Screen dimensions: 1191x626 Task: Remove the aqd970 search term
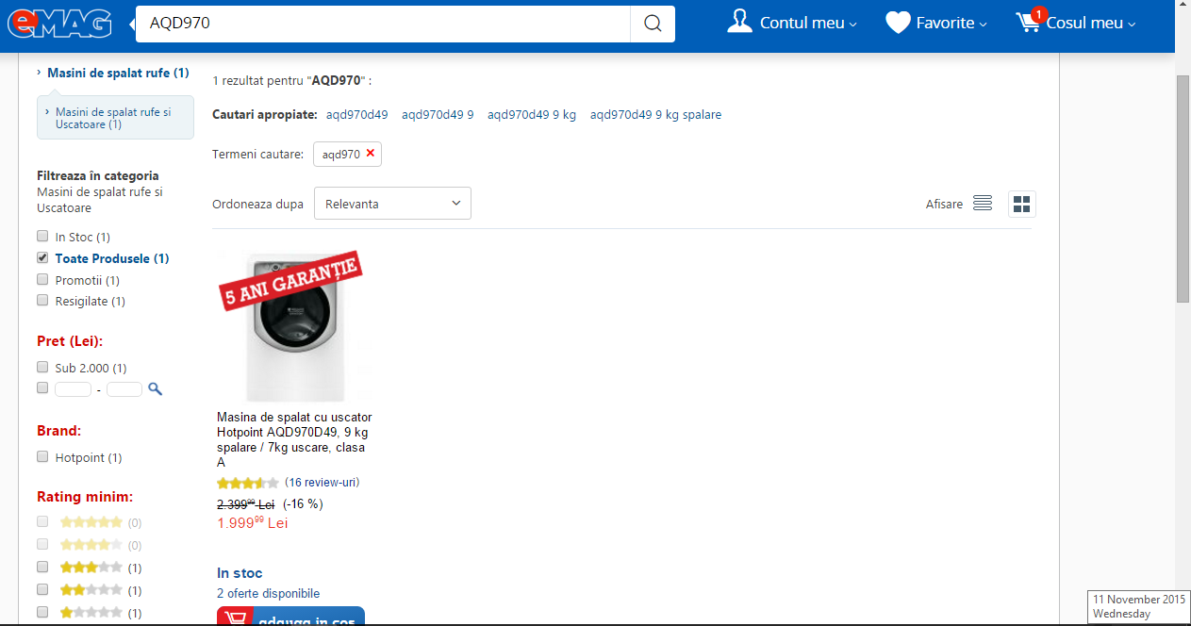click(x=371, y=154)
